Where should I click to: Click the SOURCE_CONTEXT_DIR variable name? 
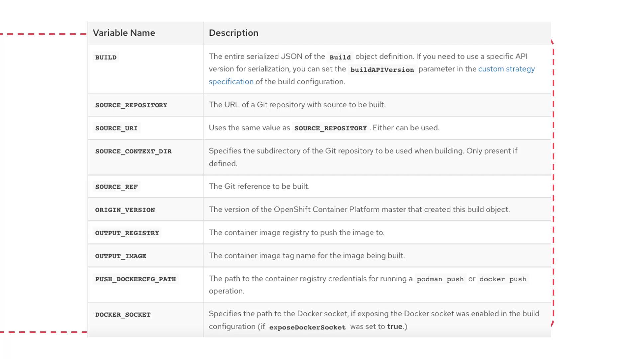[x=133, y=151]
